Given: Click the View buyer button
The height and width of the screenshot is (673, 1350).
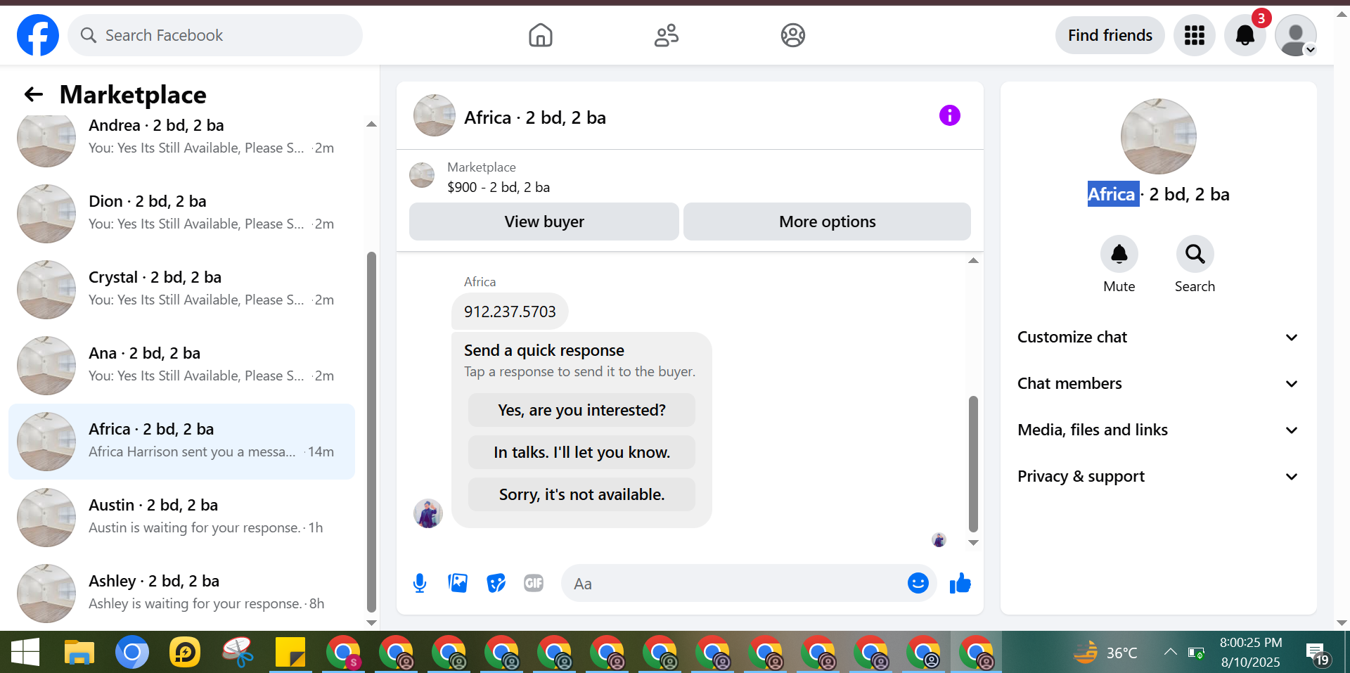Looking at the screenshot, I should coord(544,222).
